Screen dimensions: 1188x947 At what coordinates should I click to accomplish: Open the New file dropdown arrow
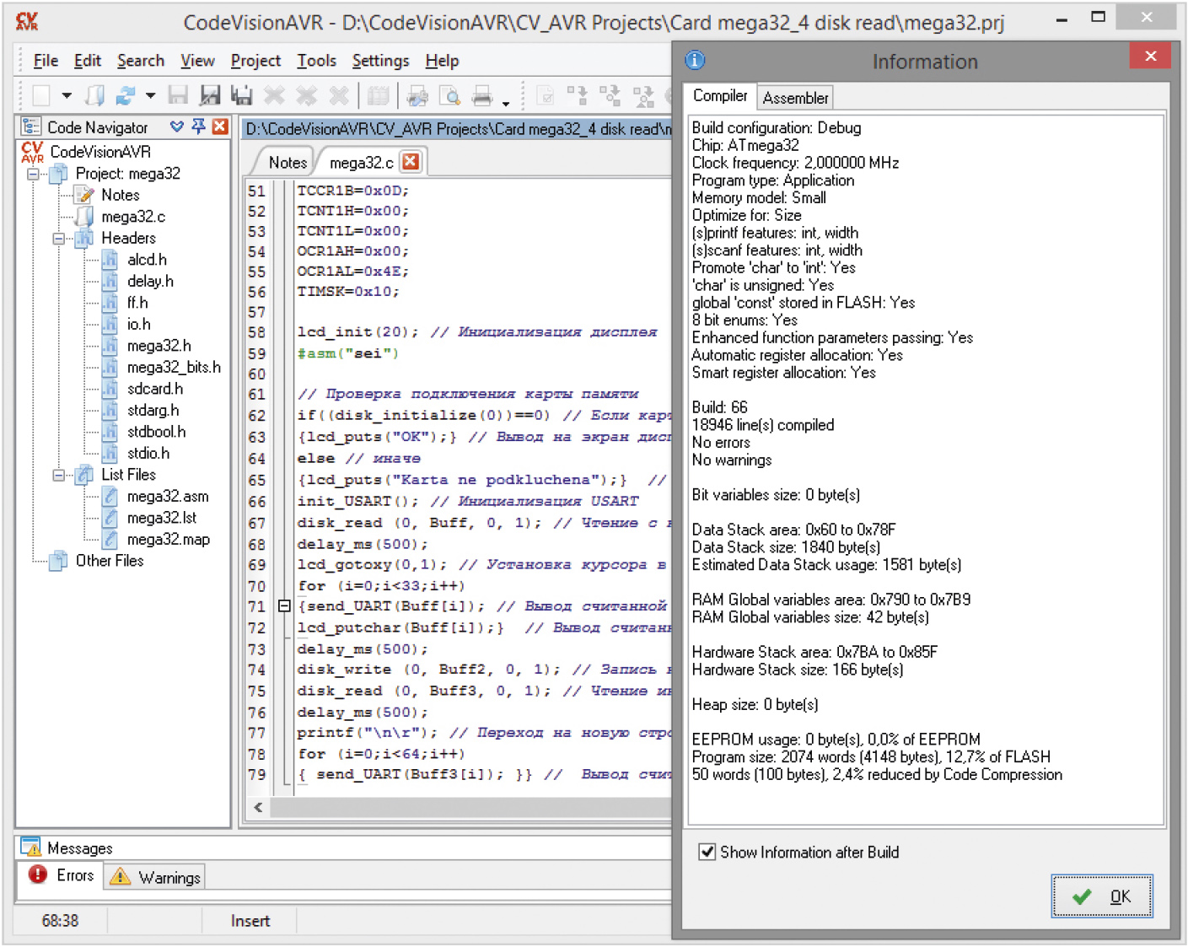[67, 96]
